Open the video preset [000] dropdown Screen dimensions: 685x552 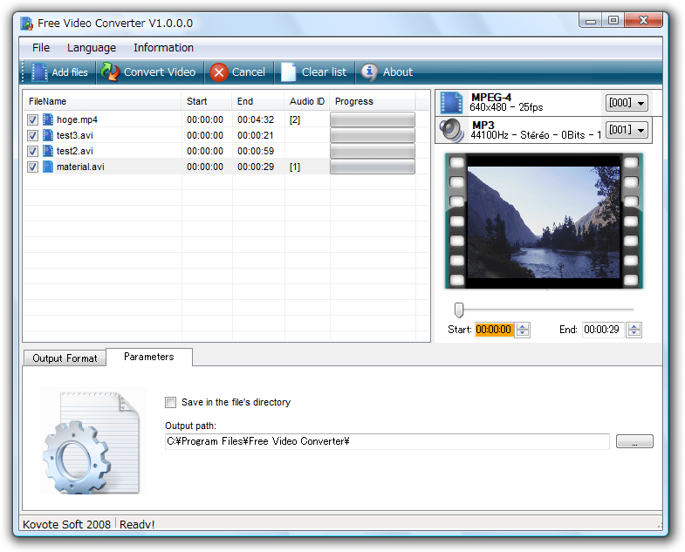tap(627, 103)
